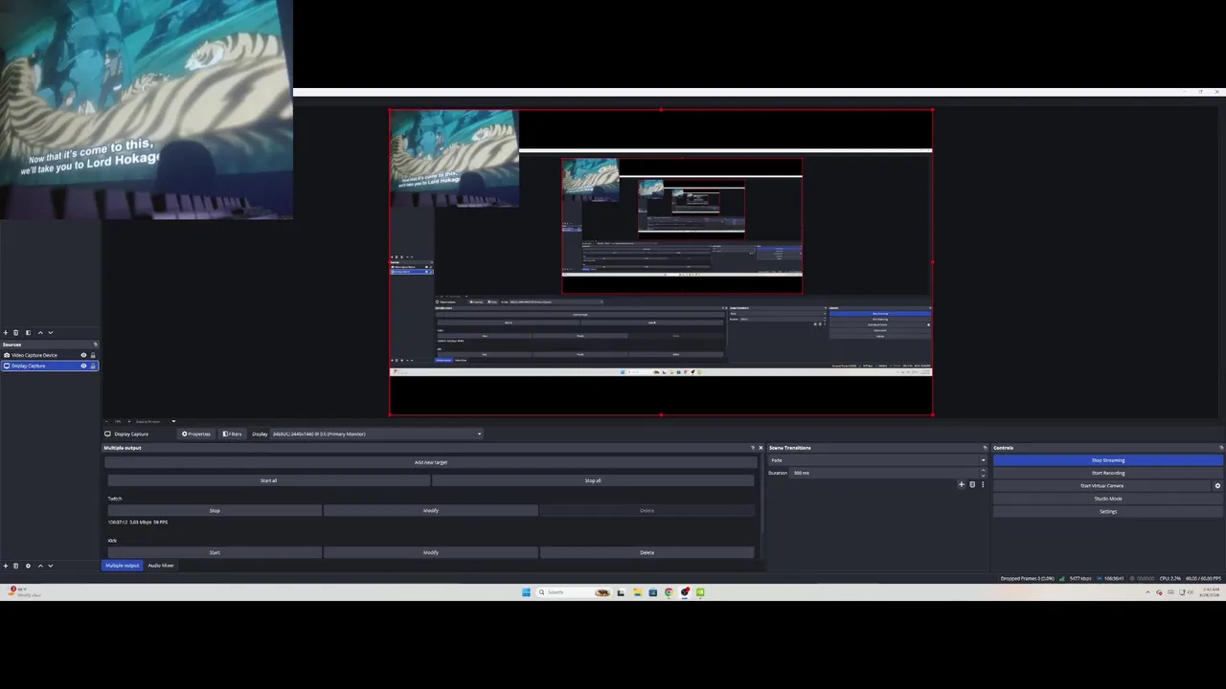This screenshot has height=689, width=1226.
Task: Modify the Kick target
Action: [x=431, y=552]
